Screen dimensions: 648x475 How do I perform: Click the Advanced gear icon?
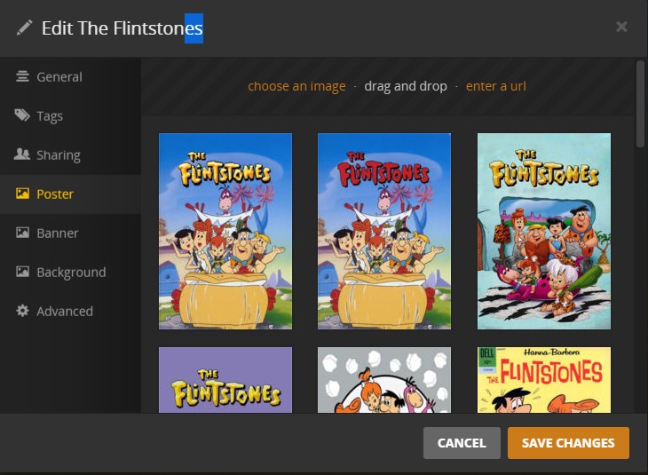(22, 312)
